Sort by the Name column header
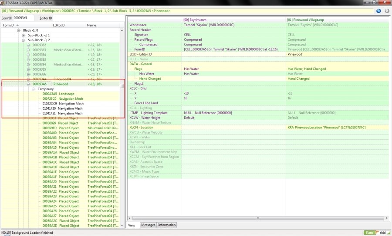The width and height of the screenshot is (392, 236). pyautogui.click(x=102, y=25)
